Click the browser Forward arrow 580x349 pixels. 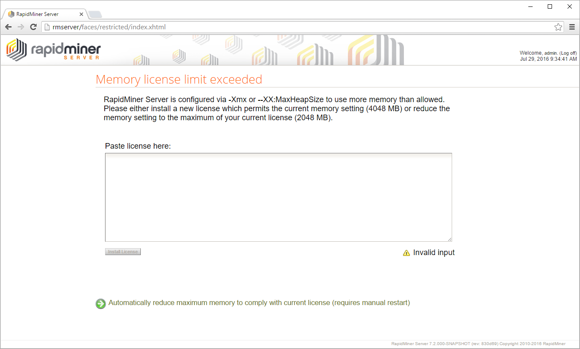click(21, 27)
